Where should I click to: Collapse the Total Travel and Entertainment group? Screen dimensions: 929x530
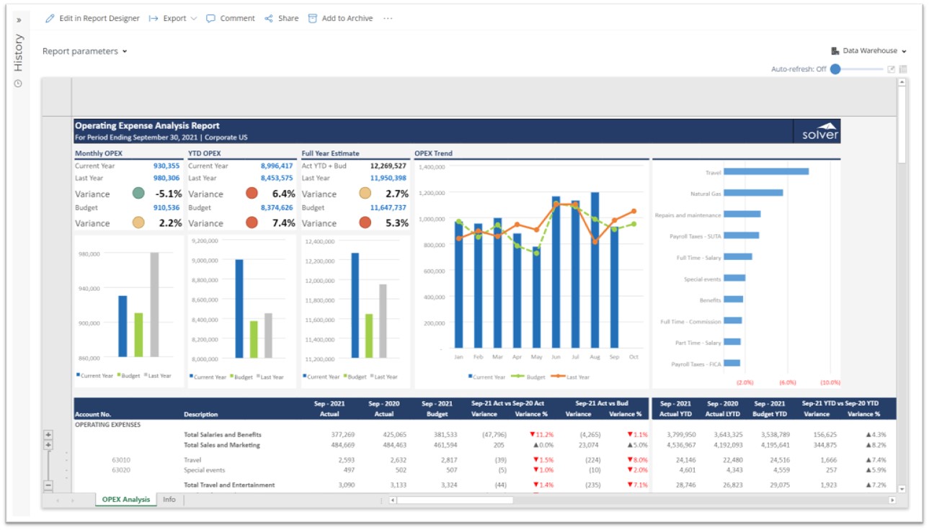[x=48, y=485]
